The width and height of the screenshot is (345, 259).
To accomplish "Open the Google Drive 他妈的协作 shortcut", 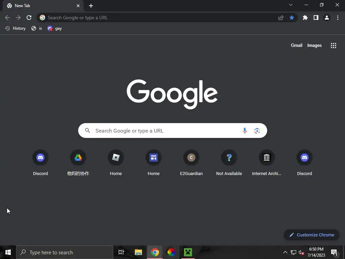I will pos(78,163).
